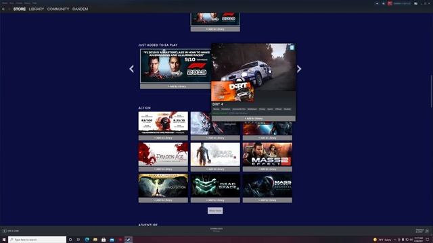The height and width of the screenshot is (243, 433).
Task: Show next EA Play carousel item
Action: tap(299, 69)
